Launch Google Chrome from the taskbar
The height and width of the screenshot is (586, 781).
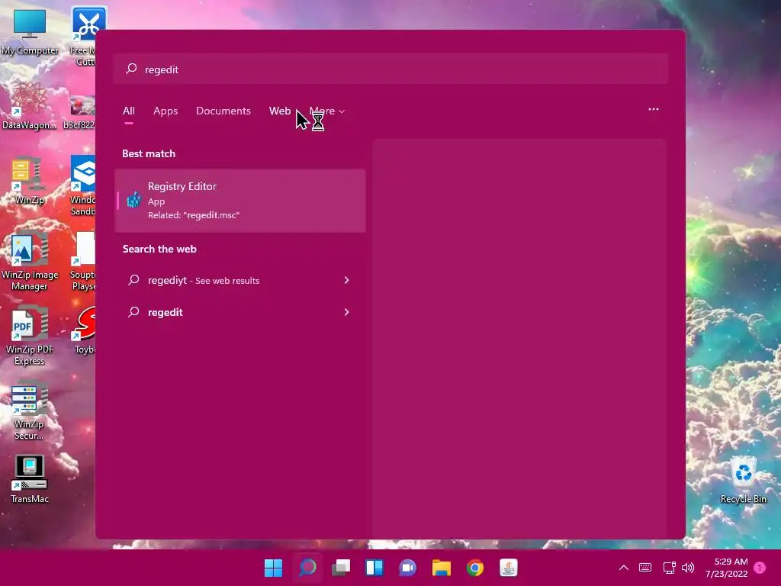tap(474, 568)
